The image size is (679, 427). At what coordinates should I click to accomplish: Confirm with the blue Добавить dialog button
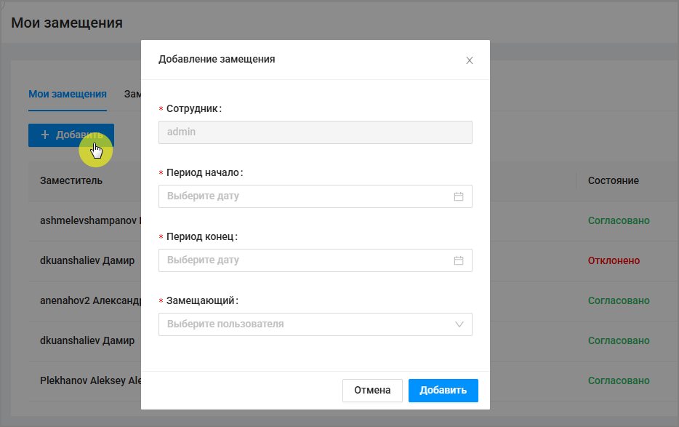443,390
